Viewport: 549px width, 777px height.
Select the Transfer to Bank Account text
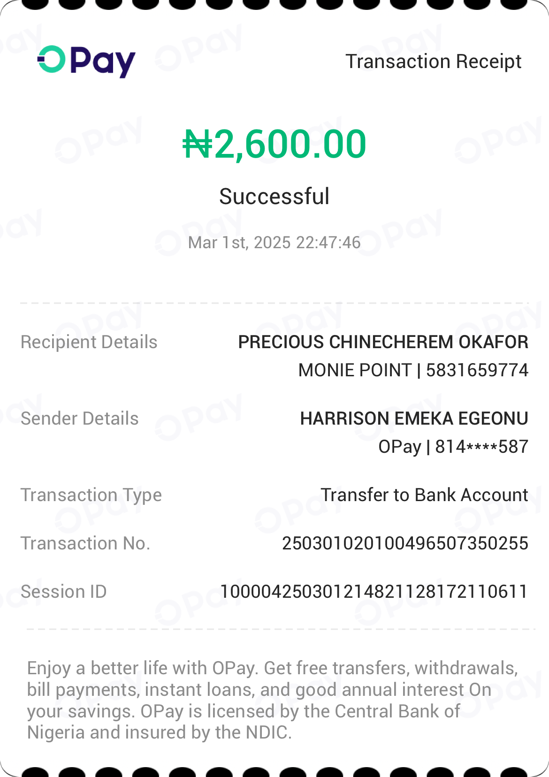[424, 495]
